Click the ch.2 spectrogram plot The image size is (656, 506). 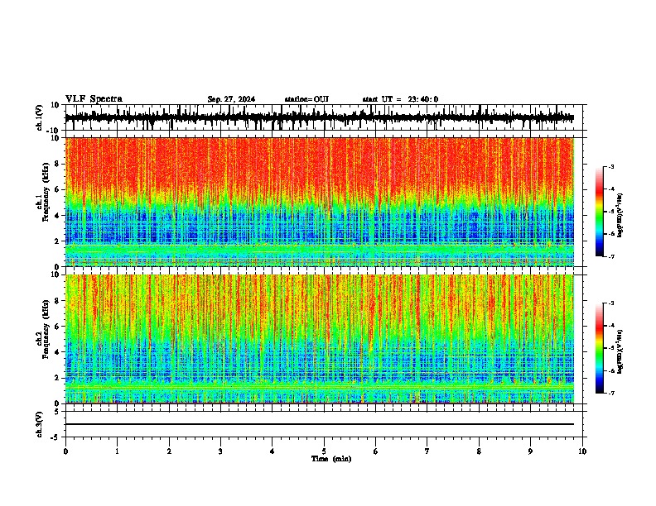coord(320,339)
